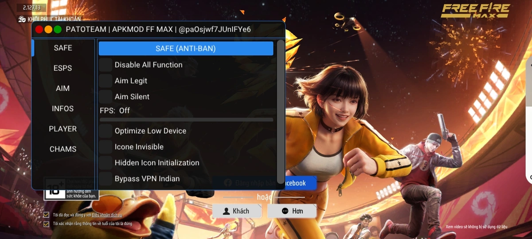Viewport: 532px width, 239px height.
Task: Check the Bypass VPN Indian option
Action: (106, 179)
